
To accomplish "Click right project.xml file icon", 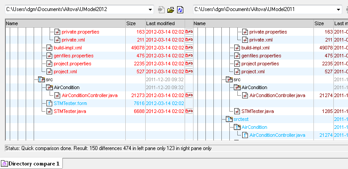I will click(x=237, y=71).
